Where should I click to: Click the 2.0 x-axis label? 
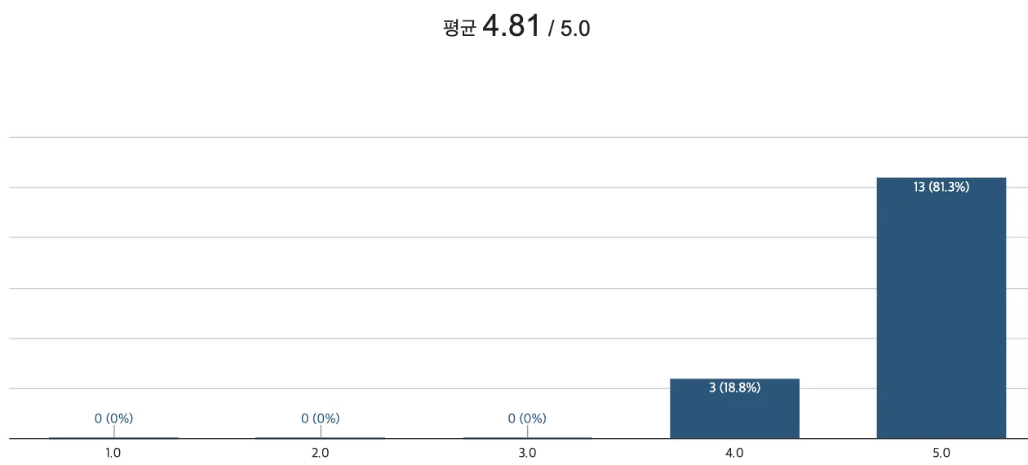point(320,453)
